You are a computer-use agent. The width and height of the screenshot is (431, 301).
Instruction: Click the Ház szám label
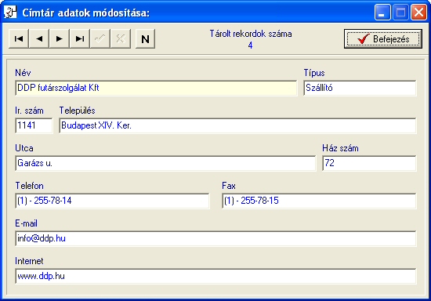(x=340, y=148)
